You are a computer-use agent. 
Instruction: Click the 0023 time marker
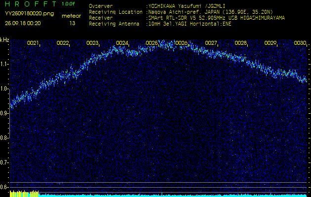point(92,43)
